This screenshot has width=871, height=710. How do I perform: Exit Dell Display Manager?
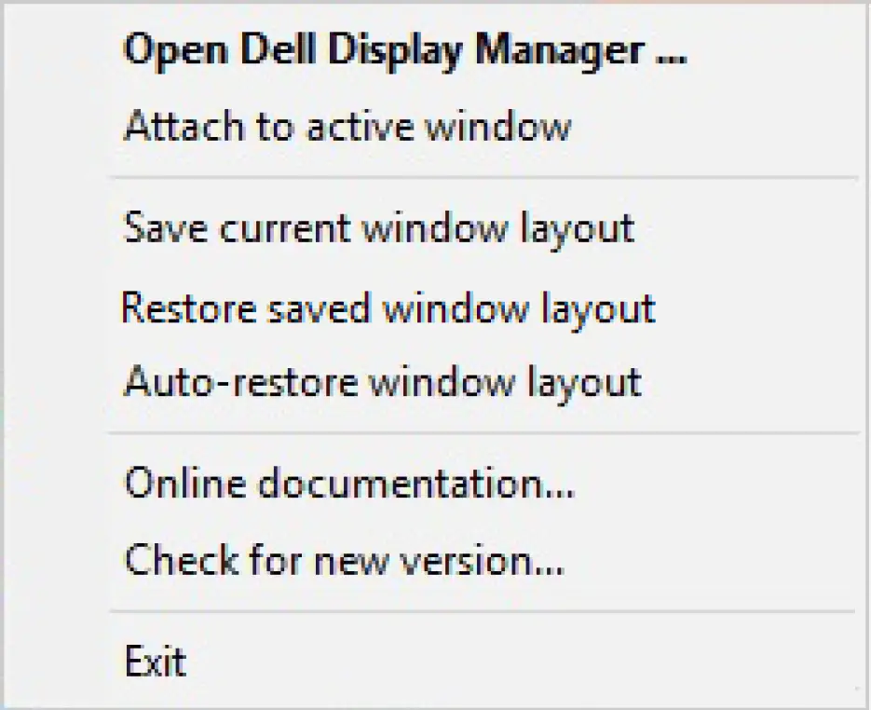click(155, 662)
